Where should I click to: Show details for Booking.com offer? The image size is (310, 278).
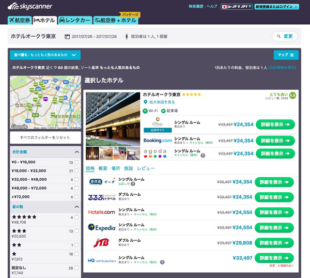(275, 141)
